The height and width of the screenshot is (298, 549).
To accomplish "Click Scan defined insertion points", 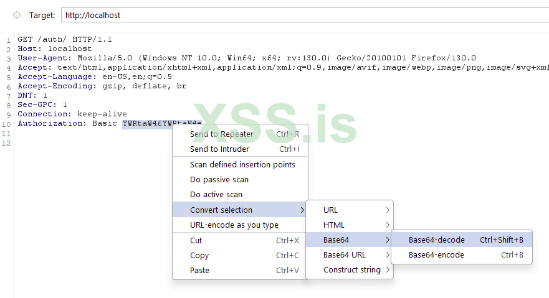I will pos(242,164).
